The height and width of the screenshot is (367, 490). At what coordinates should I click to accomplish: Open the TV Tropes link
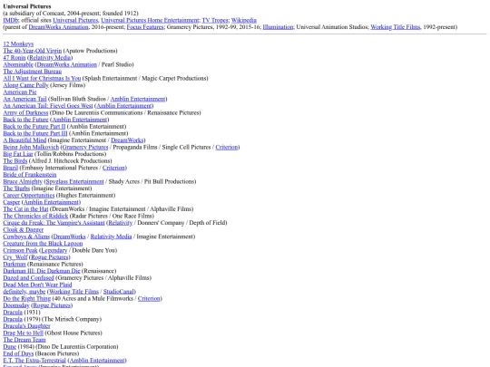215,20
